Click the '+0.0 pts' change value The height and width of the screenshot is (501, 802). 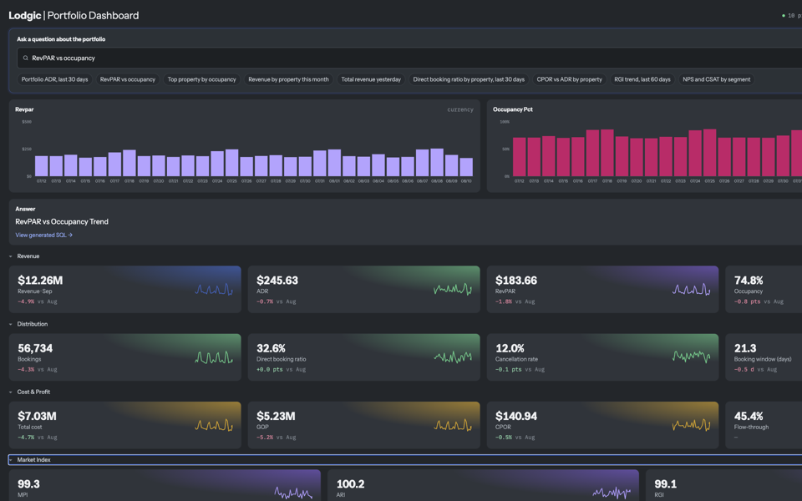coord(270,370)
